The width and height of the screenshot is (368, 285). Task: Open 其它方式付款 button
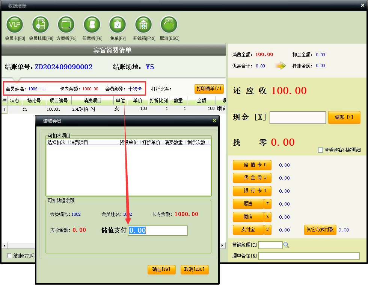tap(320, 230)
